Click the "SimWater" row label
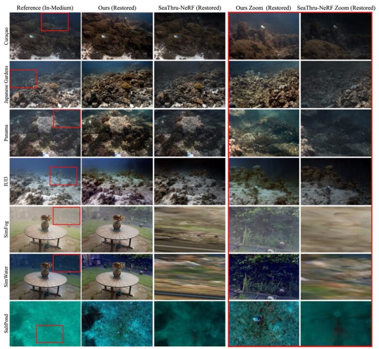 [6, 277]
